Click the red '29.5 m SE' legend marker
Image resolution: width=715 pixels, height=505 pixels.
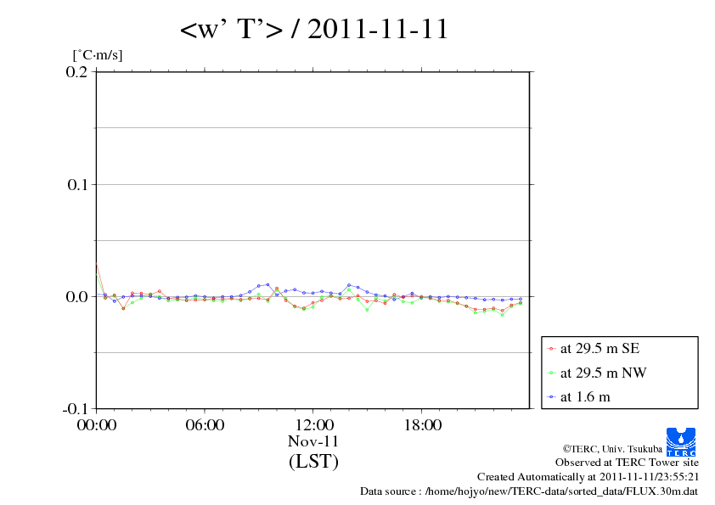point(551,349)
